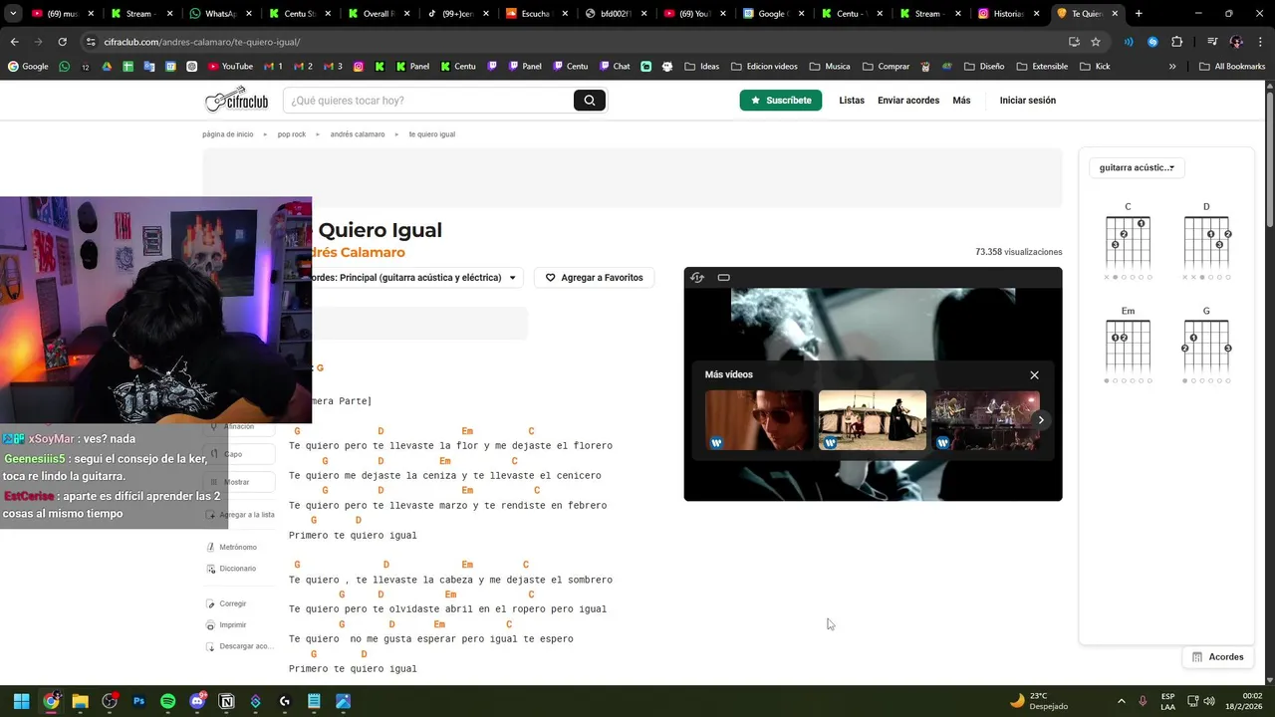Bookmark this page with star icon
This screenshot has height=717, width=1275.
coord(1096,42)
